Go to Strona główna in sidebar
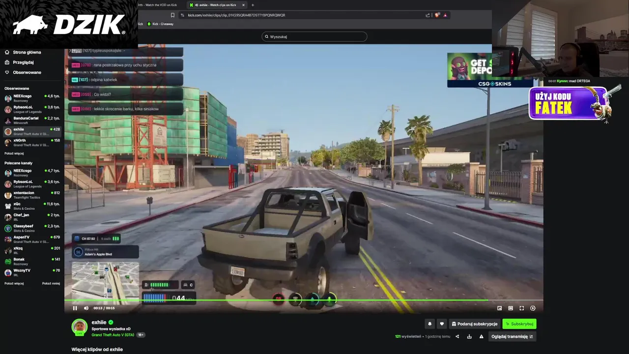The height and width of the screenshot is (354, 629). point(27,52)
